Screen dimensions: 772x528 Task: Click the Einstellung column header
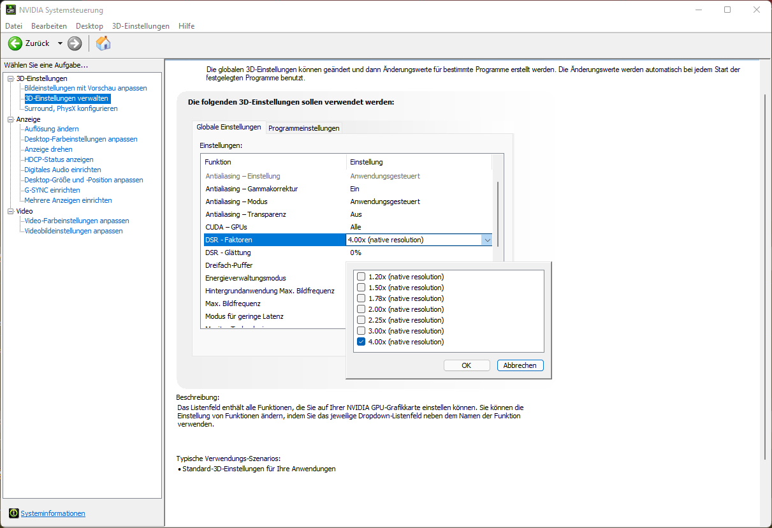419,162
